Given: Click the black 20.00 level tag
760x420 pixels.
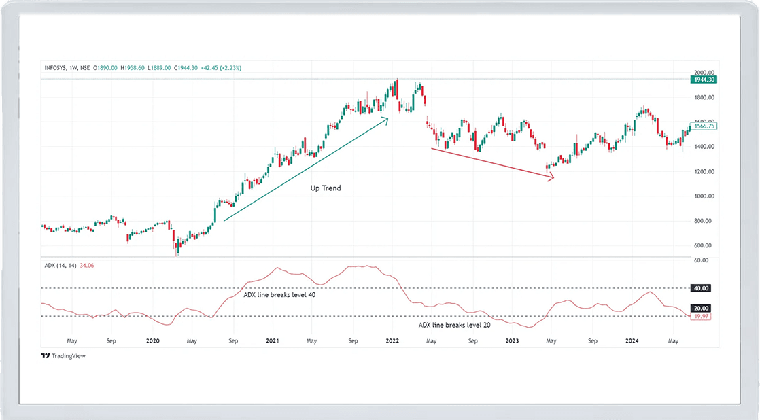Looking at the screenshot, I should point(702,308).
